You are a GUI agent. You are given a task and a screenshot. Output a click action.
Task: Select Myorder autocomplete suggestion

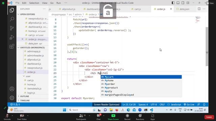(141, 84)
